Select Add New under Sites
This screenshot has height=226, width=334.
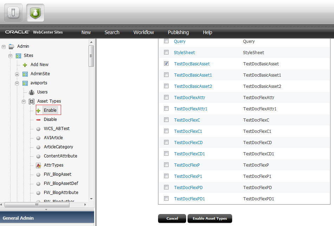tap(39, 65)
